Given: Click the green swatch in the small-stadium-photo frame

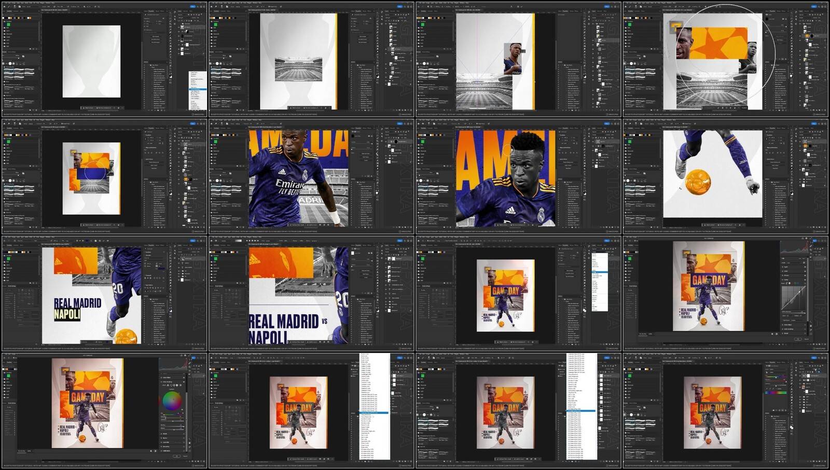Looking at the screenshot, I should point(215,24).
